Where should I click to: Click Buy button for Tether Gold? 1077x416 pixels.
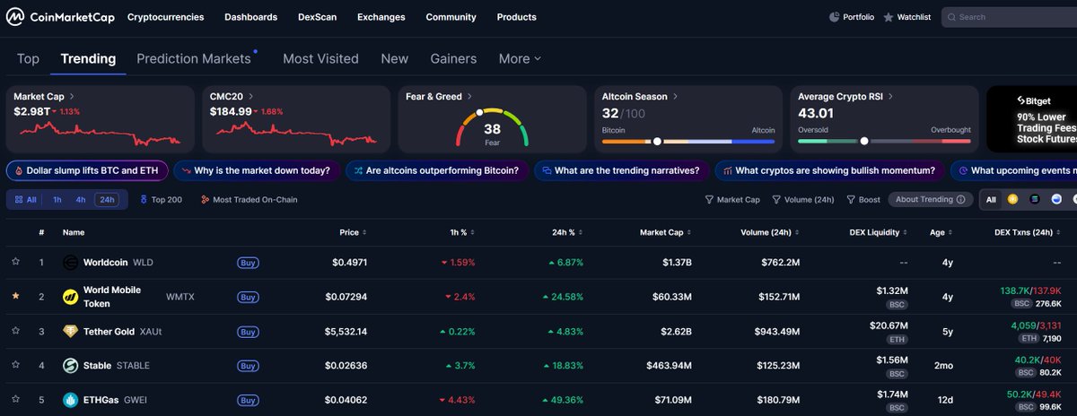pos(248,332)
